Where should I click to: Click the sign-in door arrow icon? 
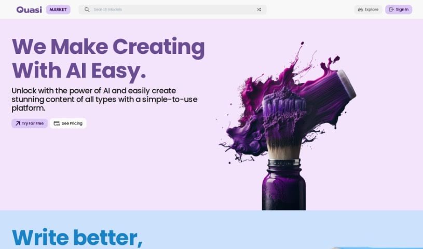click(391, 10)
